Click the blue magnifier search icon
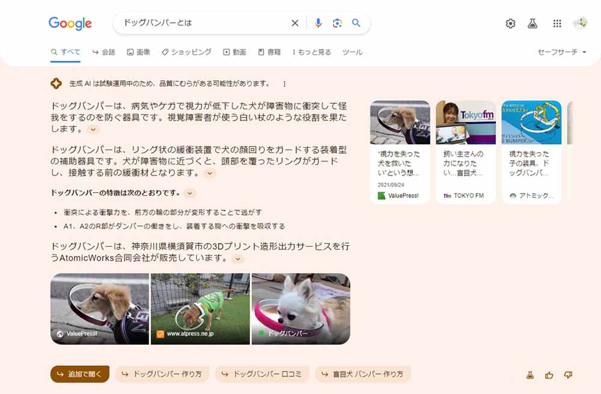This screenshot has width=601, height=394. coord(356,23)
